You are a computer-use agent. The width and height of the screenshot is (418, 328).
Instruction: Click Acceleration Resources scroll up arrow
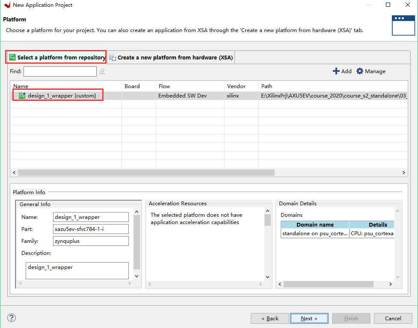point(267,211)
